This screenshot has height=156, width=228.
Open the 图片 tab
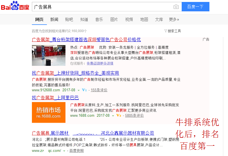[x=114, y=19]
